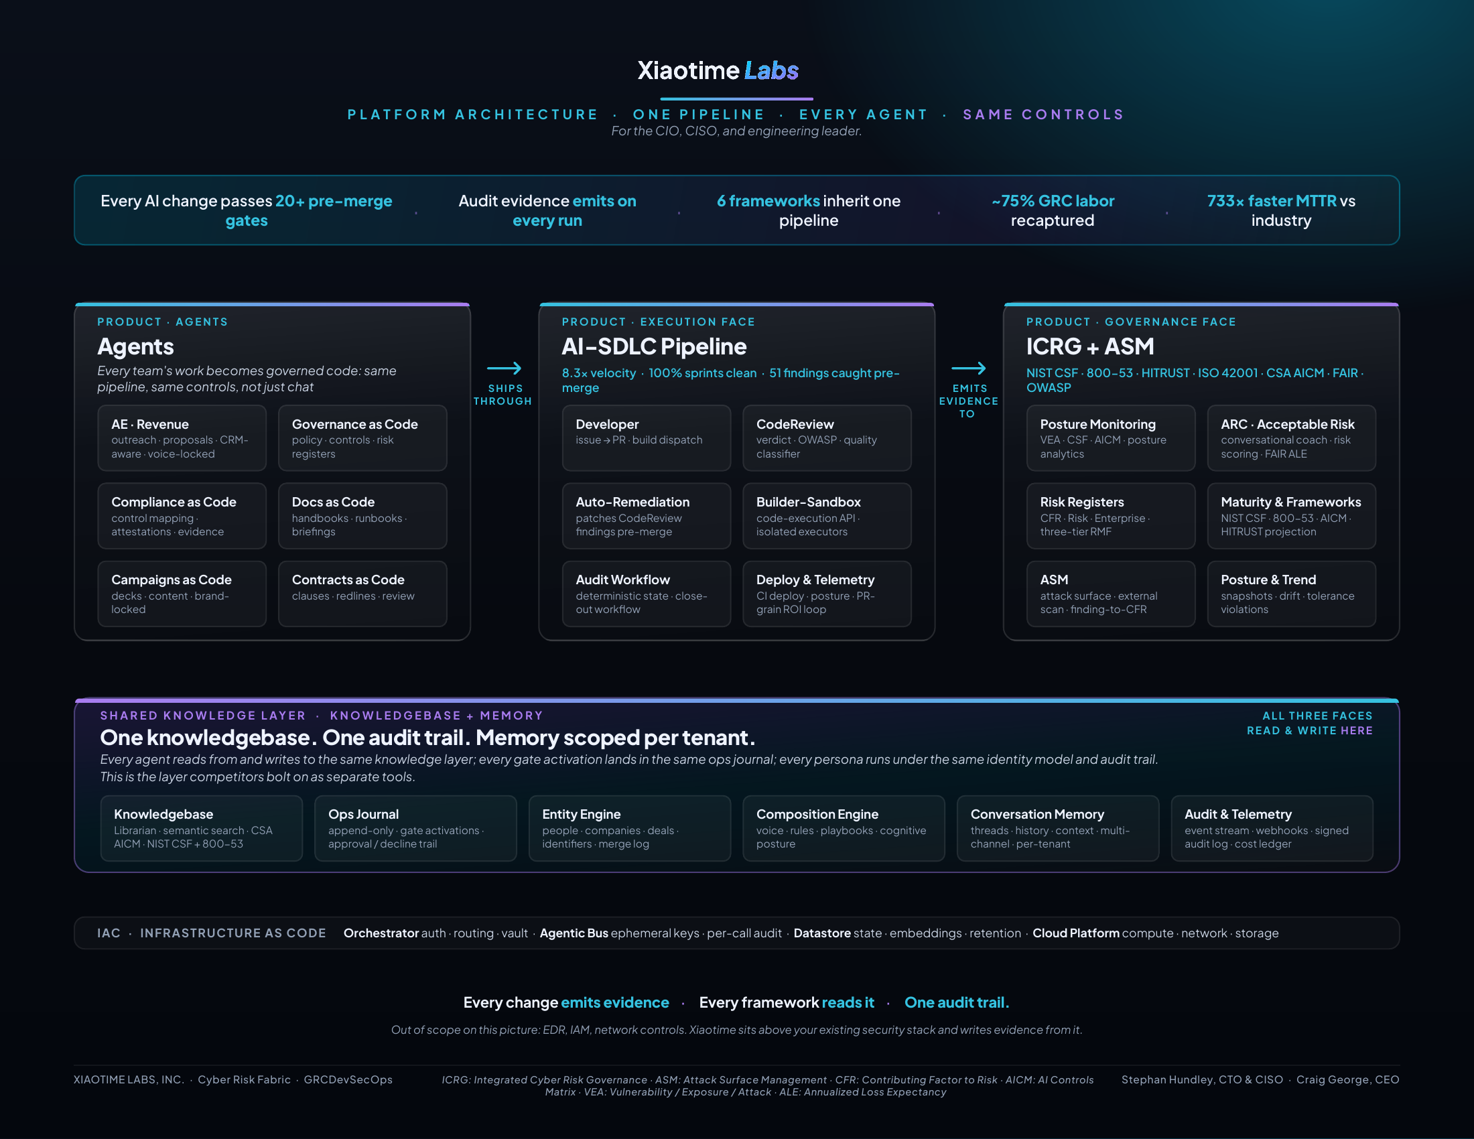Click the ICRG + ASM heading
This screenshot has height=1139, width=1474.
point(1090,346)
